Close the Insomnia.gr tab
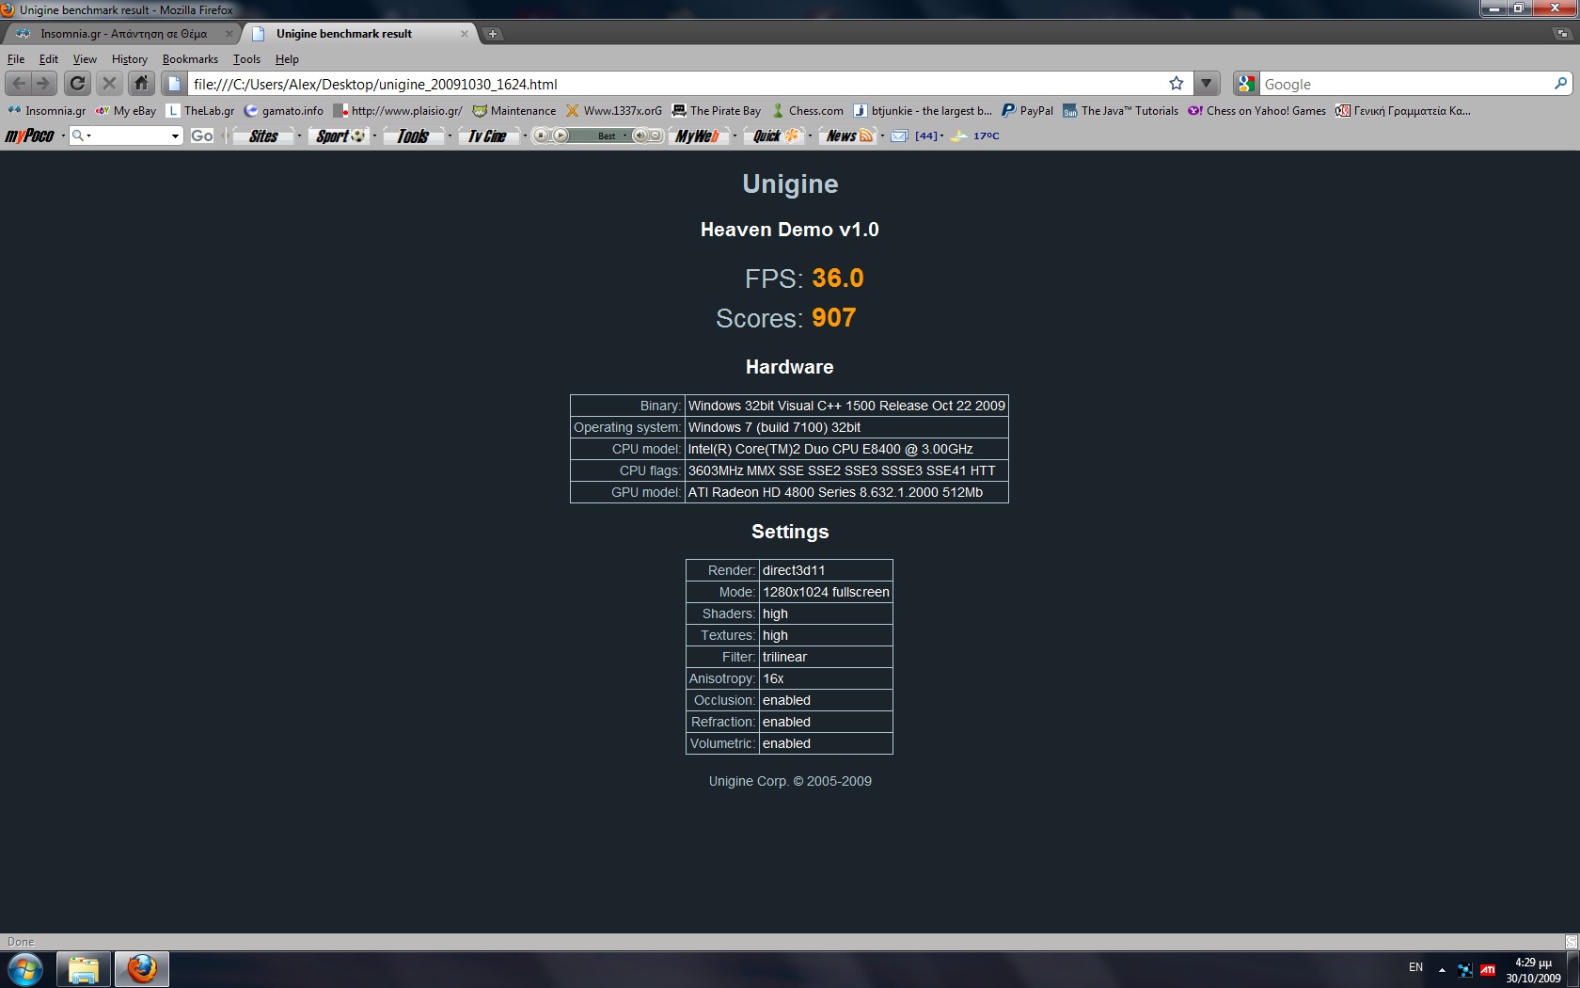Image resolution: width=1580 pixels, height=988 pixels. pos(229,34)
